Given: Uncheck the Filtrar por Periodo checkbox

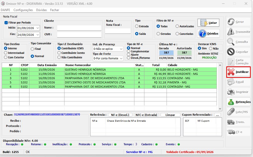Looking at the screenshot, I should click(x=6, y=23).
